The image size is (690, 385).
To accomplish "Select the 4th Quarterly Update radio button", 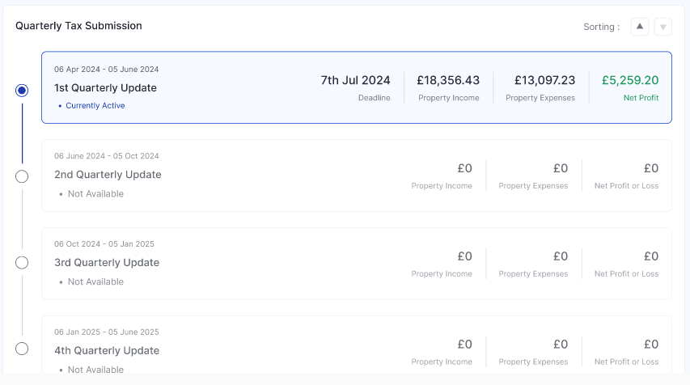I will pyautogui.click(x=22, y=349).
